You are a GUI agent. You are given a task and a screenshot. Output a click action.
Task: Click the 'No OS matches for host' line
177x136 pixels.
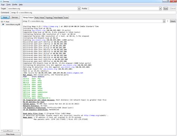(34, 102)
